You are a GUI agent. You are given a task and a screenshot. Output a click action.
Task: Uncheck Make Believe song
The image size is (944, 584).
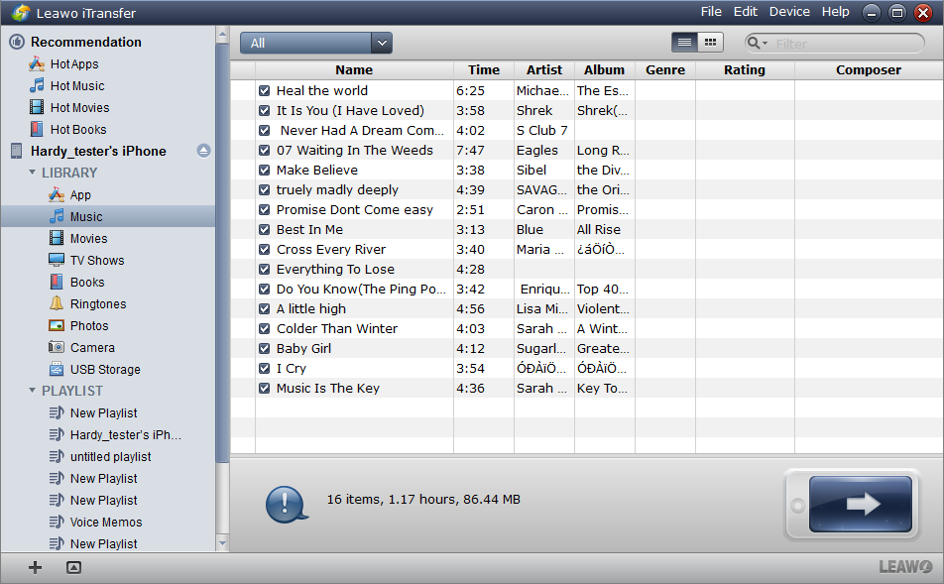264,171
